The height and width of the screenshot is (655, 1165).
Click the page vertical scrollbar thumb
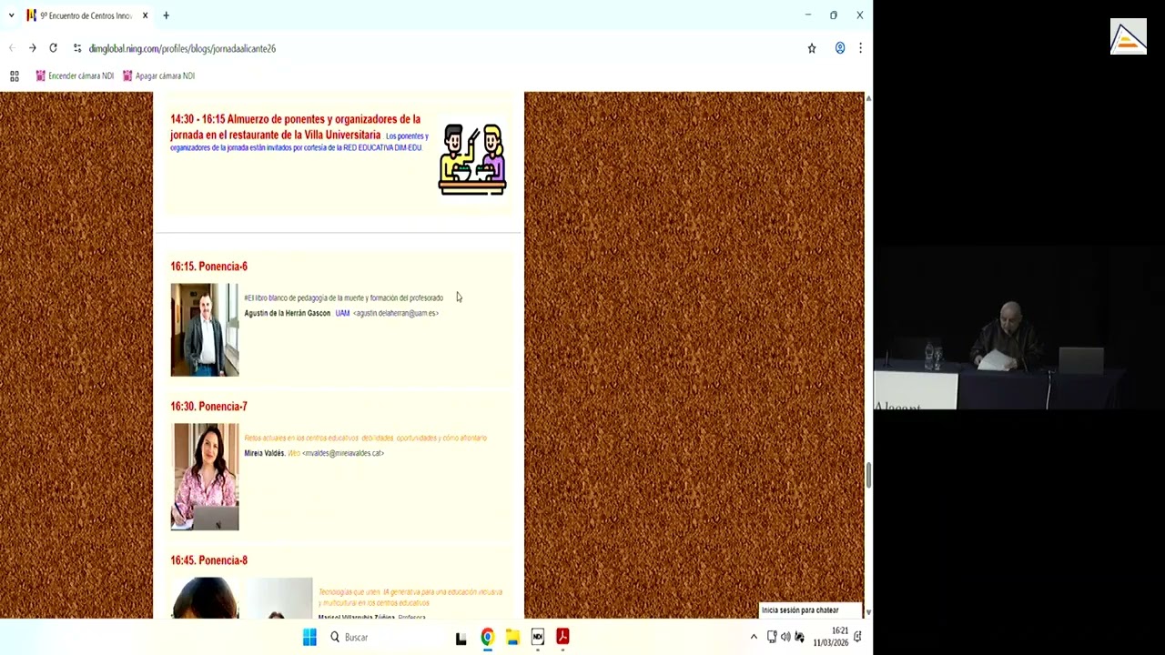click(868, 475)
